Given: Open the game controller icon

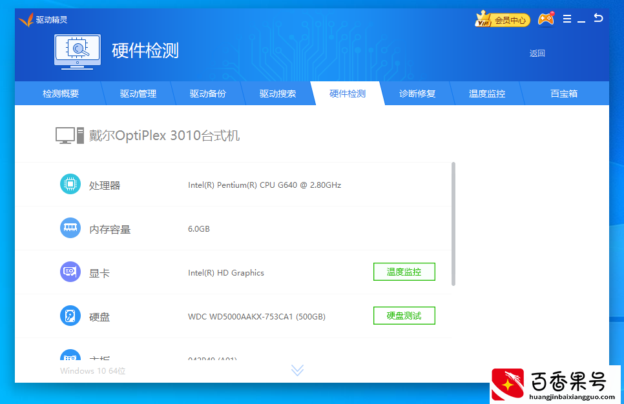Looking at the screenshot, I should click(x=546, y=19).
